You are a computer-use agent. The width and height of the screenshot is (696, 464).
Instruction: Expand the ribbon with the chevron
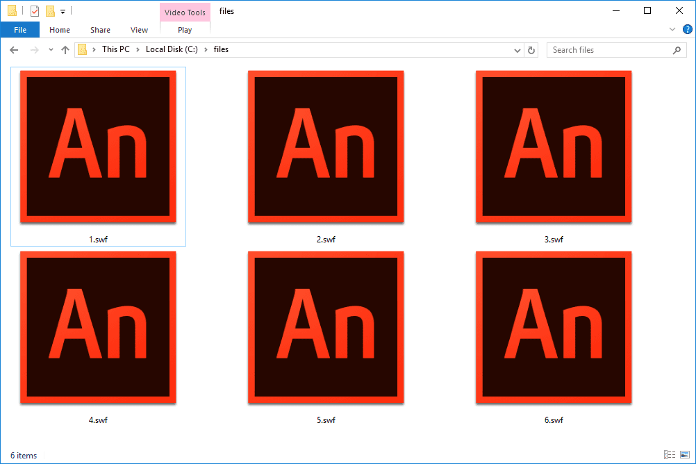[672, 29]
